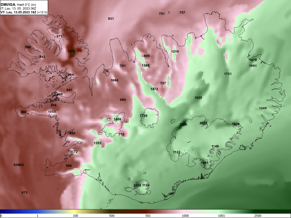Click the map value 616
This screenshot has width=291, height=218.
point(54,105)
